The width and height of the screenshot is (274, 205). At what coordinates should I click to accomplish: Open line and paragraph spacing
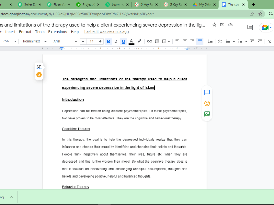(x=210, y=41)
